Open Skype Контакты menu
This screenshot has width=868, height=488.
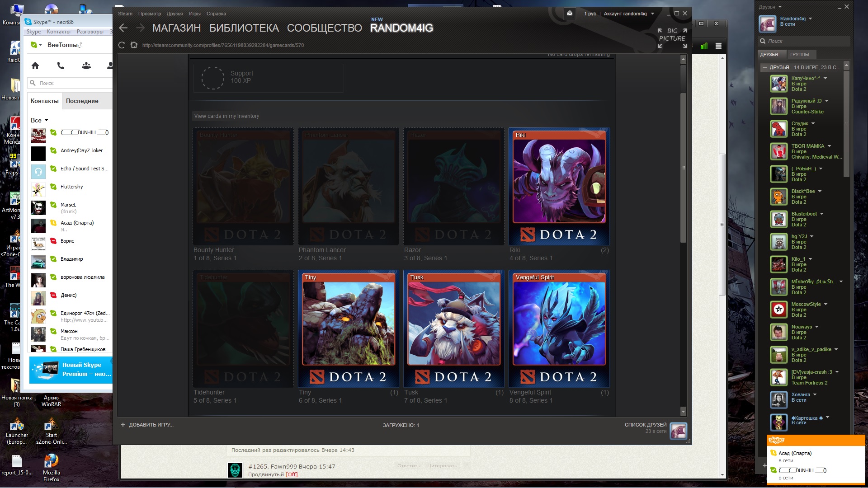click(x=58, y=32)
